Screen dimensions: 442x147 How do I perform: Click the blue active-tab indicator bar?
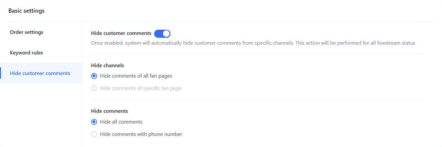(1, 73)
